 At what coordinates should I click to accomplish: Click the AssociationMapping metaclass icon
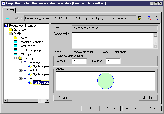[15, 42]
